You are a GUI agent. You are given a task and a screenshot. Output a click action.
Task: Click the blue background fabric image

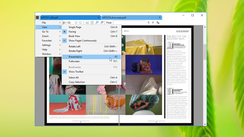(144, 65)
